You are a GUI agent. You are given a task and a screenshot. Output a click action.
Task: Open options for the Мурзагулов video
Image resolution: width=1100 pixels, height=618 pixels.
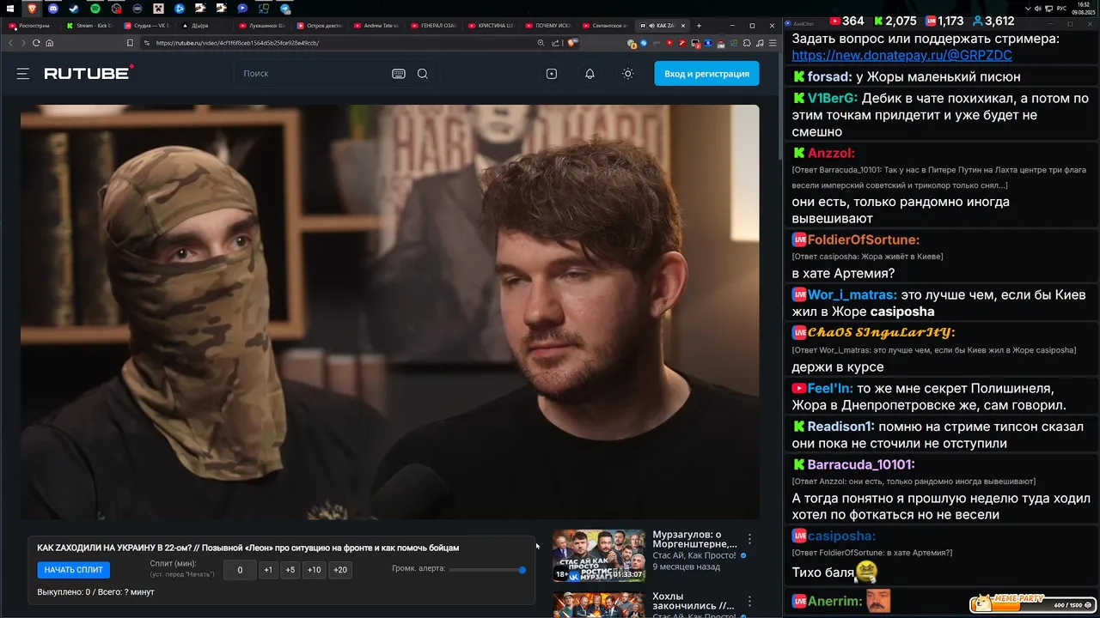click(749, 539)
